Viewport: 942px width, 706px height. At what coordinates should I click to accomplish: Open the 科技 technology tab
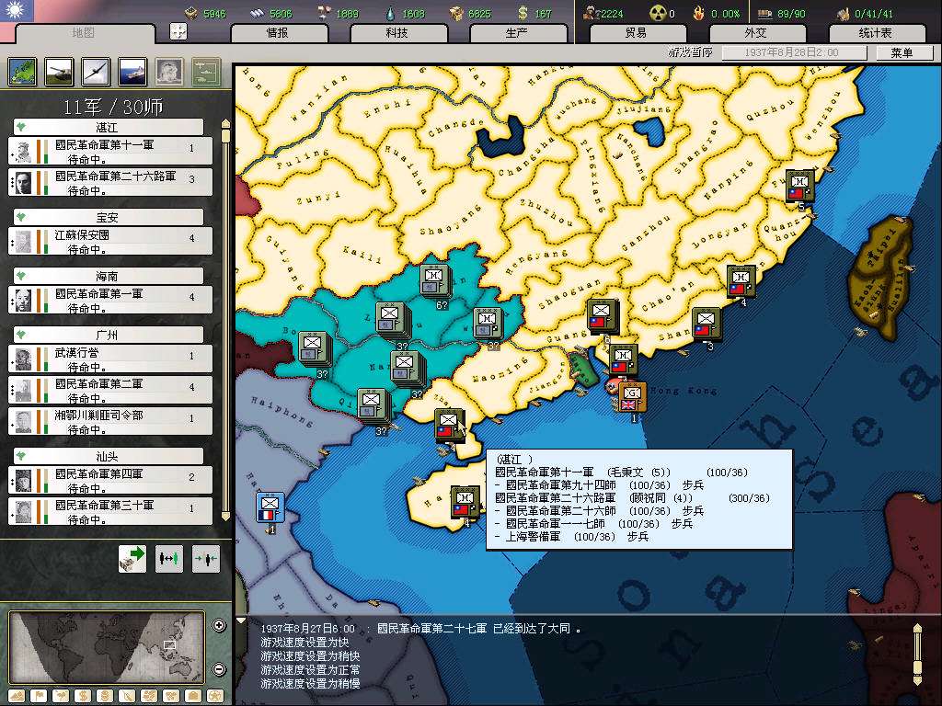tap(397, 33)
